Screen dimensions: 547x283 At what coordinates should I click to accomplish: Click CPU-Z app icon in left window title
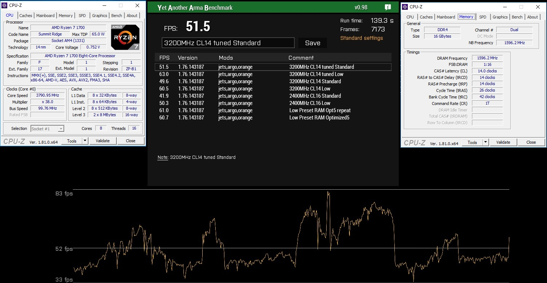5,5
